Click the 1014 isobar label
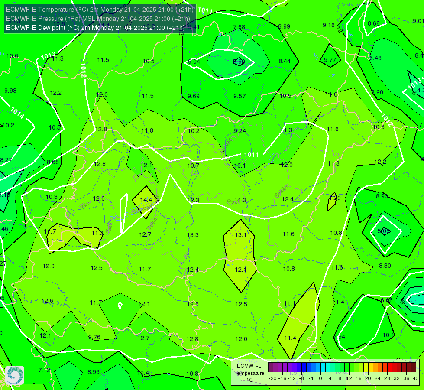This screenshot has width=424, height=390. click(x=17, y=113)
